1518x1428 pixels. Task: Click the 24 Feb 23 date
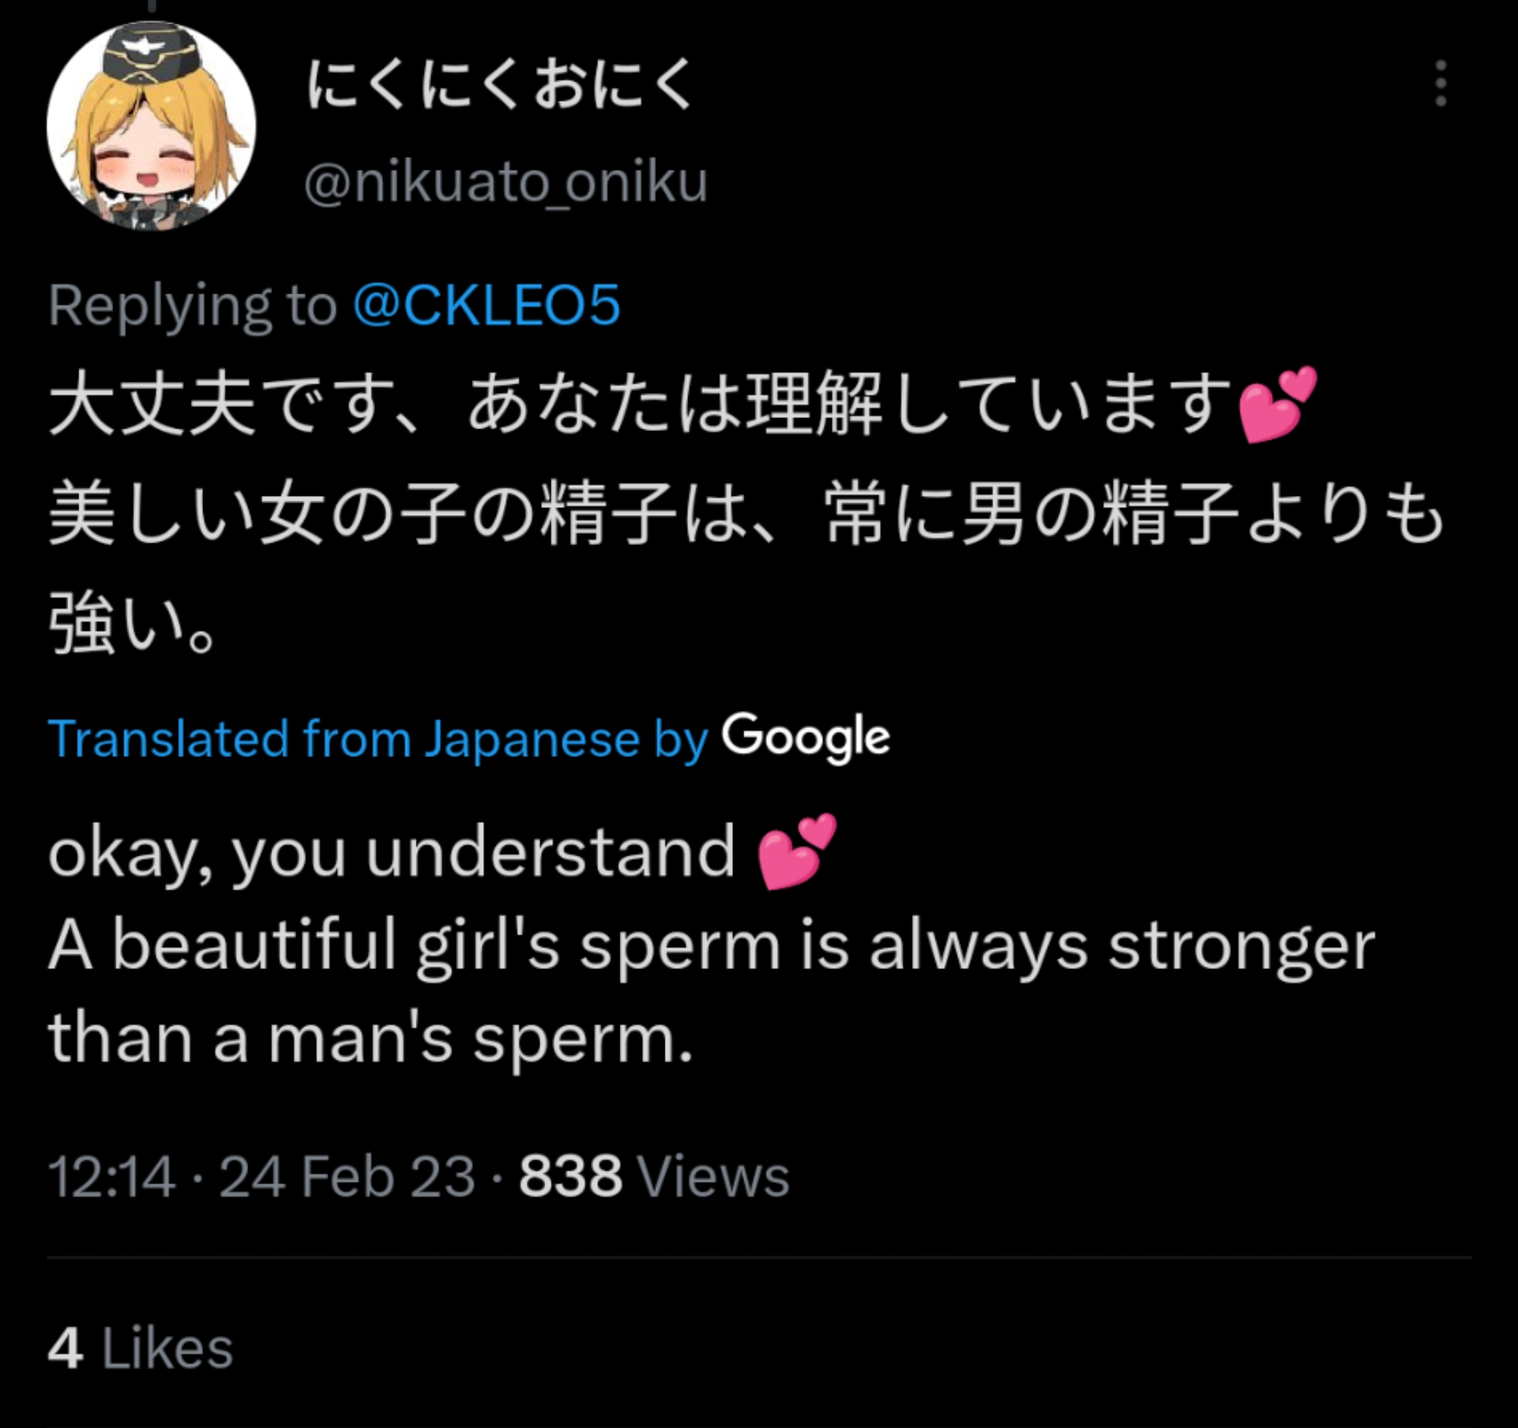tap(348, 1176)
